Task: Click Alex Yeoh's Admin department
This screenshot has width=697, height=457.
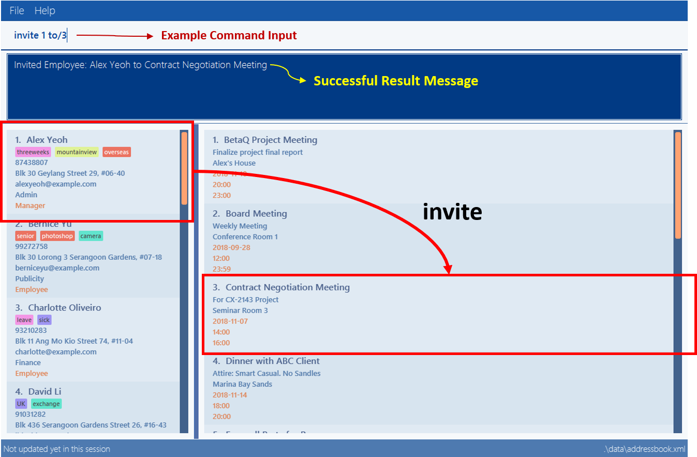Action: pos(26,195)
